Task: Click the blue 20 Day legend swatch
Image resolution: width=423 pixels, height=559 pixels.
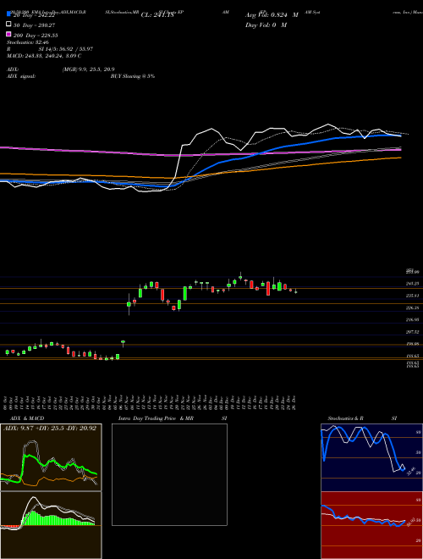Action: click(x=9, y=14)
